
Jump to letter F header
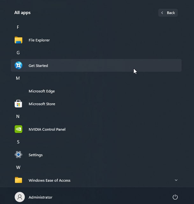(18, 27)
